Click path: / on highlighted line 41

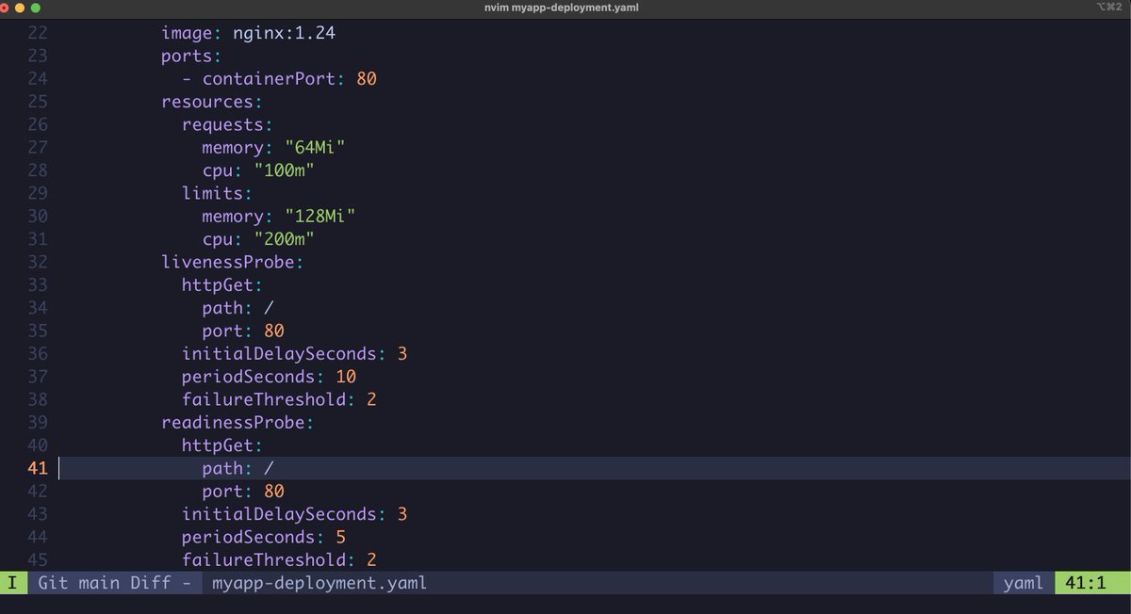[238, 468]
